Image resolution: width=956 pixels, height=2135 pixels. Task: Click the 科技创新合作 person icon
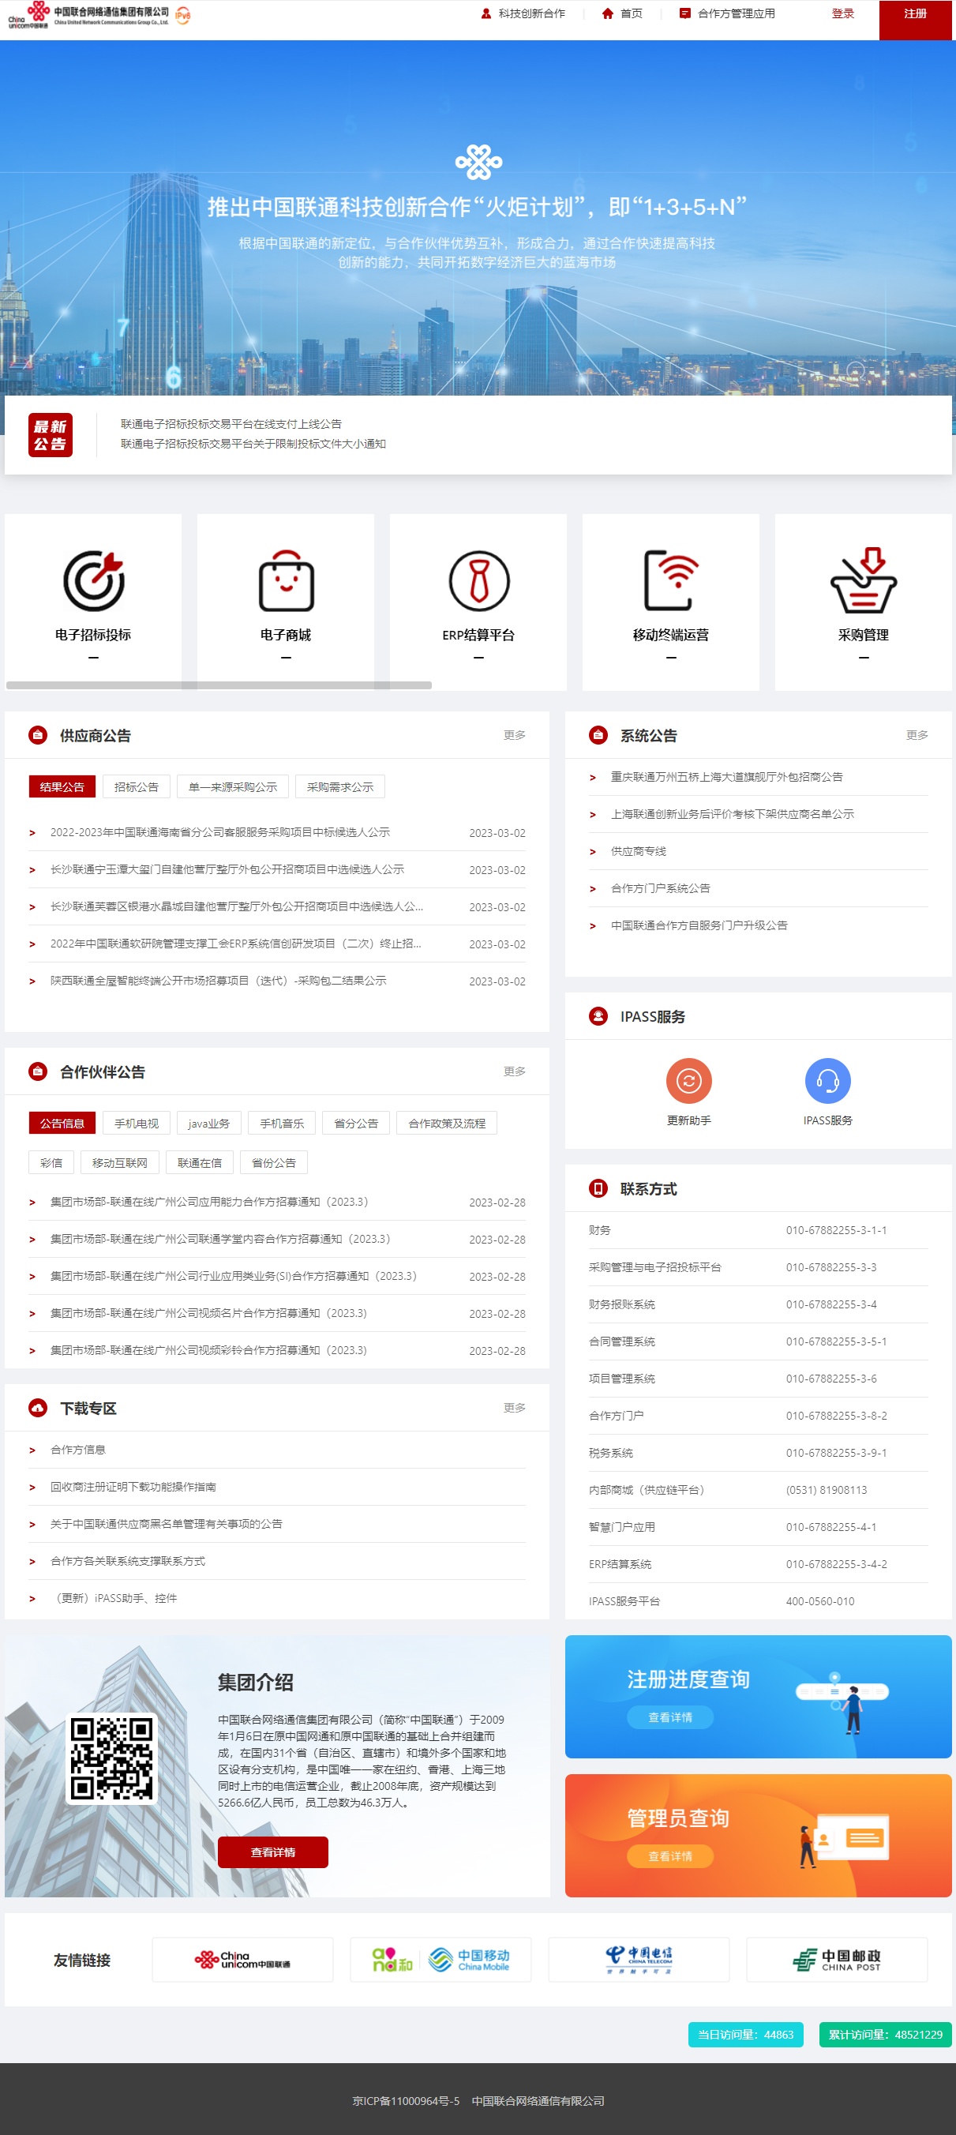(486, 13)
